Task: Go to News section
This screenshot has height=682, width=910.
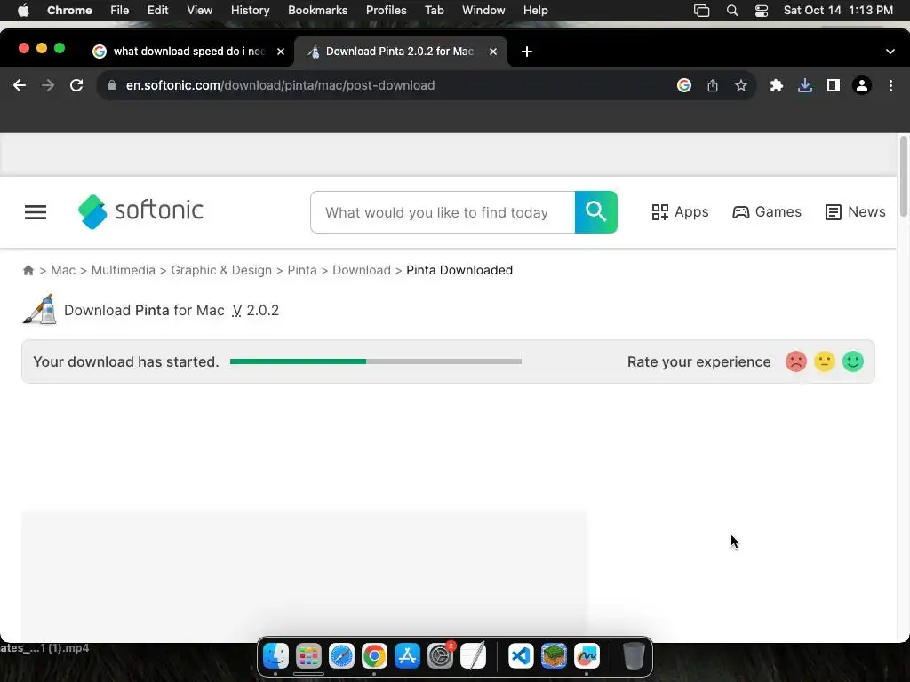Action: click(856, 212)
